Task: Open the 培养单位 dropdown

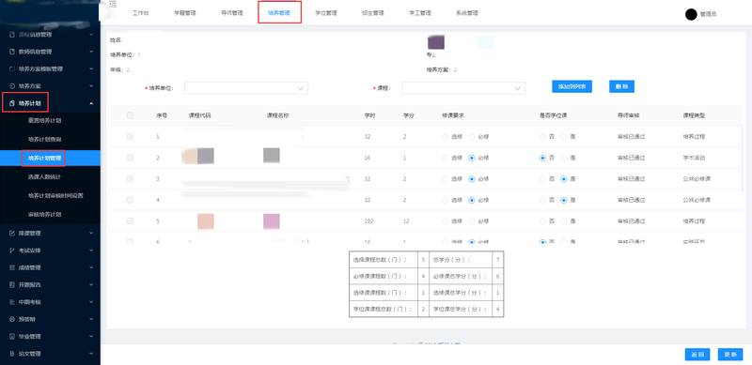Action: [x=246, y=88]
